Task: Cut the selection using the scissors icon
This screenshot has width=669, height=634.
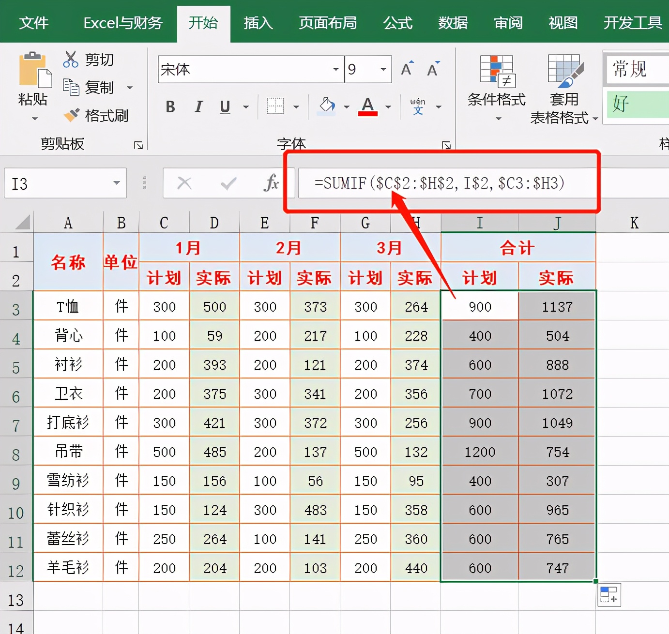Action: (x=70, y=59)
